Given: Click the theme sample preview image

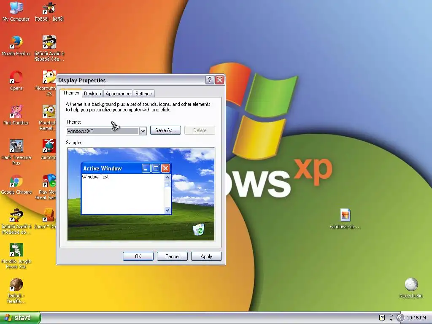Looking at the screenshot, I should 141,194.
